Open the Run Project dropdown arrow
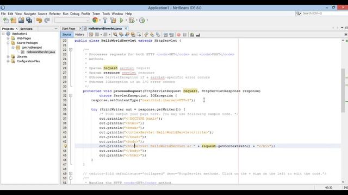 [x=126, y=21]
